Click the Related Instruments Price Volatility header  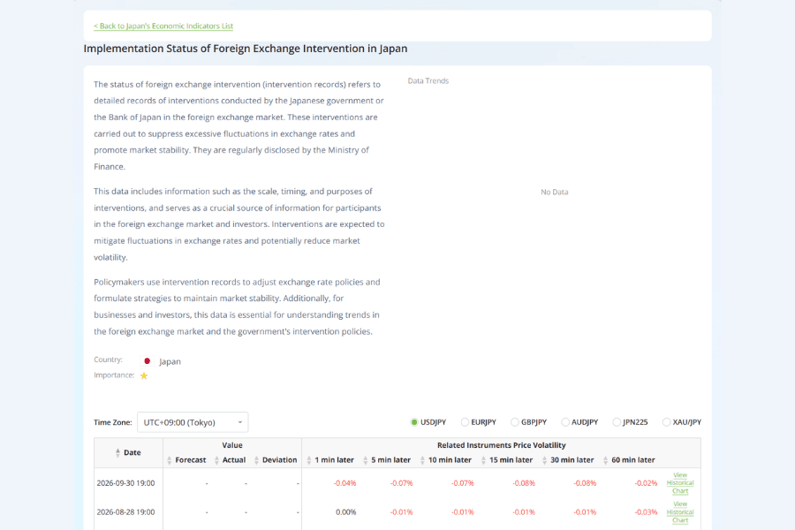(502, 445)
